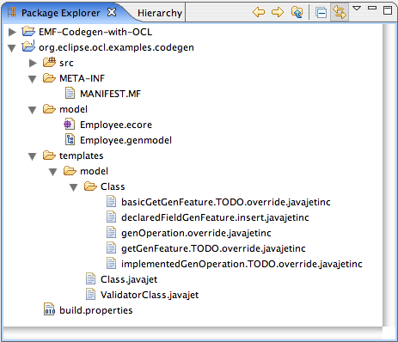The height and width of the screenshot is (342, 398).
Task: Select Class.javajet file name
Action: point(129,279)
